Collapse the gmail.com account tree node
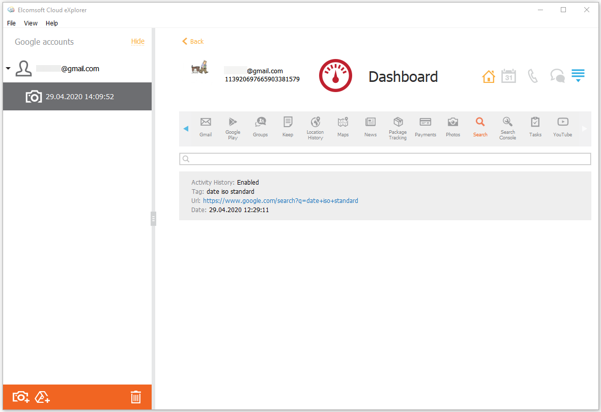Image resolution: width=601 pixels, height=412 pixels. pos(8,69)
